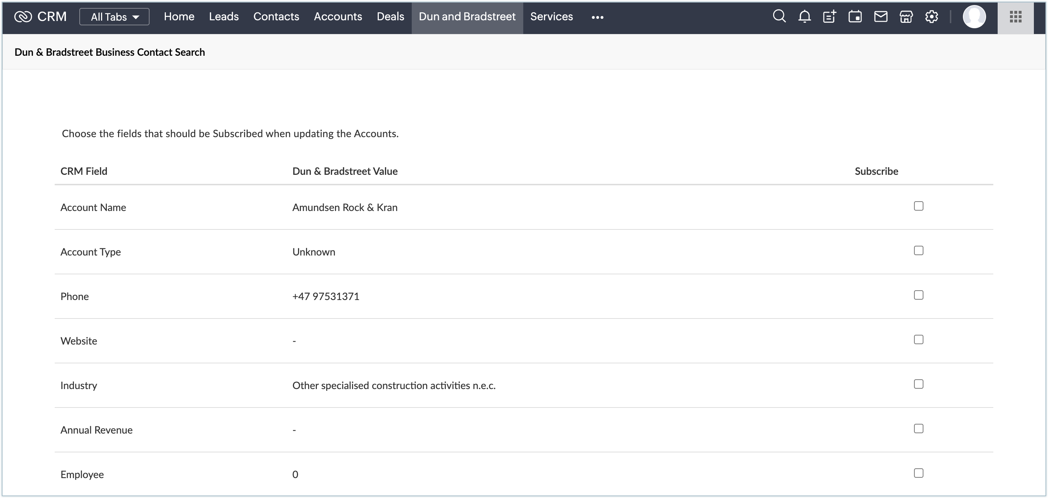
Task: Go to the Services tab
Action: coord(551,17)
